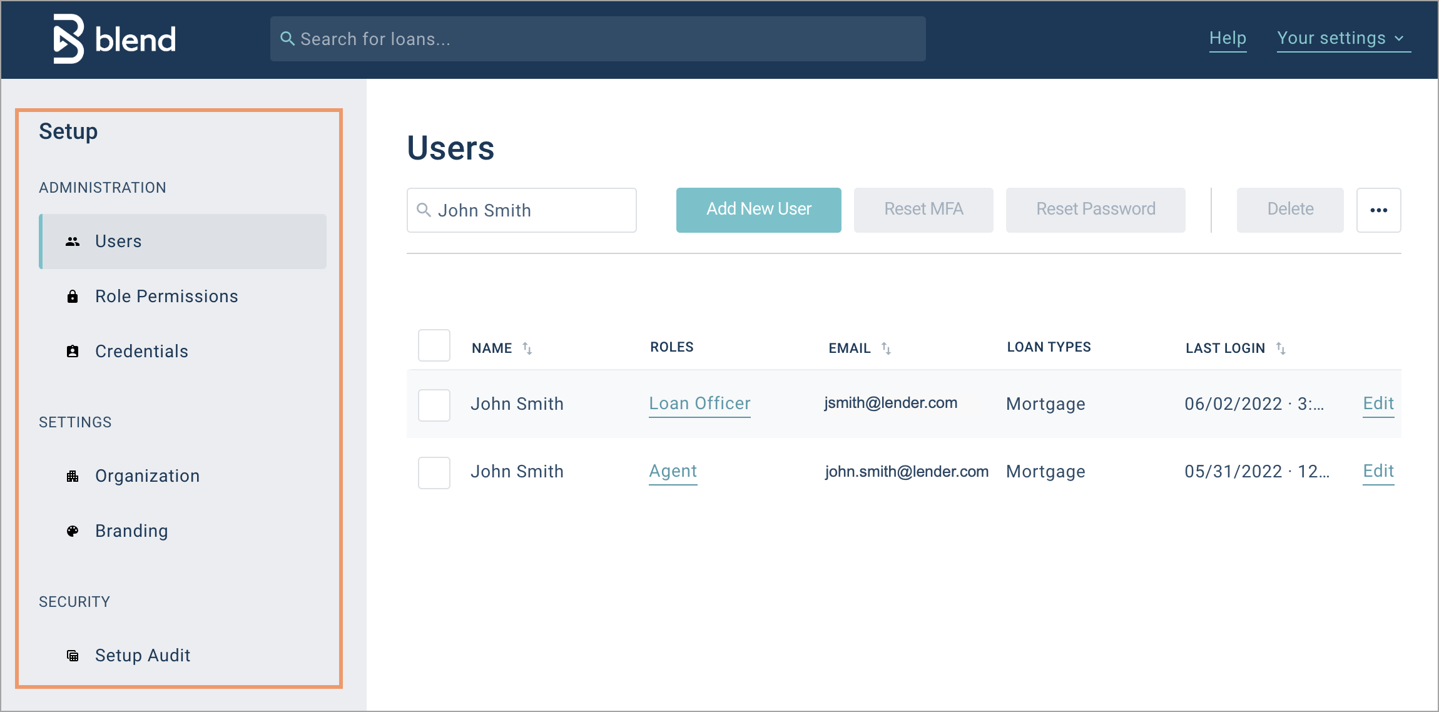Viewport: 1439px width, 712px height.
Task: Toggle the select-all checkbox in the table header
Action: pos(434,345)
